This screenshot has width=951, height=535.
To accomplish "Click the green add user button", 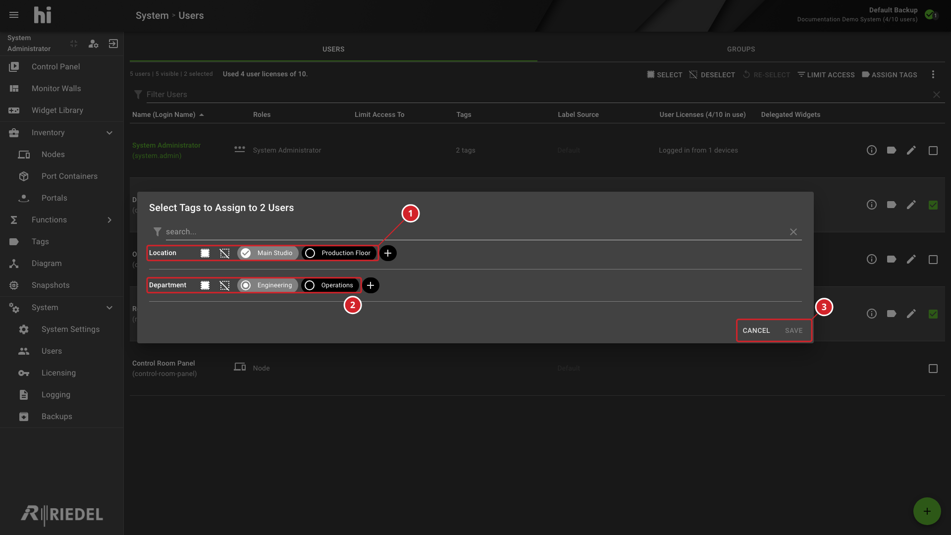I will (x=927, y=511).
